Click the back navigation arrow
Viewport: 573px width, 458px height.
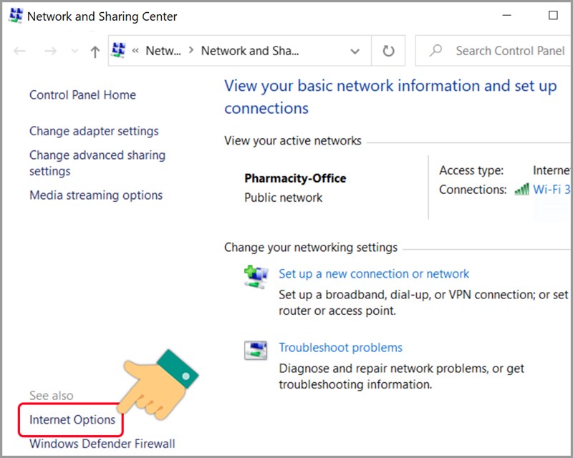pos(19,51)
